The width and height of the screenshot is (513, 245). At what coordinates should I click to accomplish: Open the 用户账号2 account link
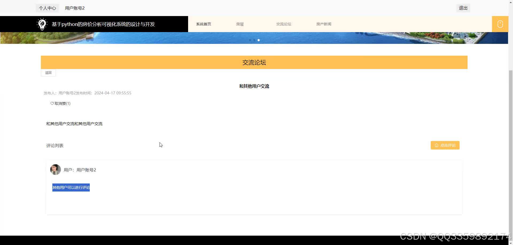coord(75,8)
